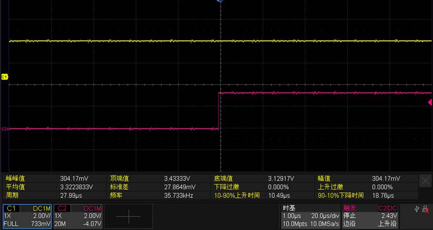This screenshot has height=230, width=433.
Task: Open the C2 channel settings box
Action: [x=78, y=216]
